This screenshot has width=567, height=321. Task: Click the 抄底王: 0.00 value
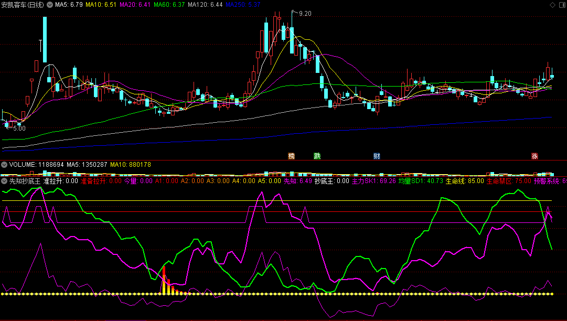[x=332, y=181]
